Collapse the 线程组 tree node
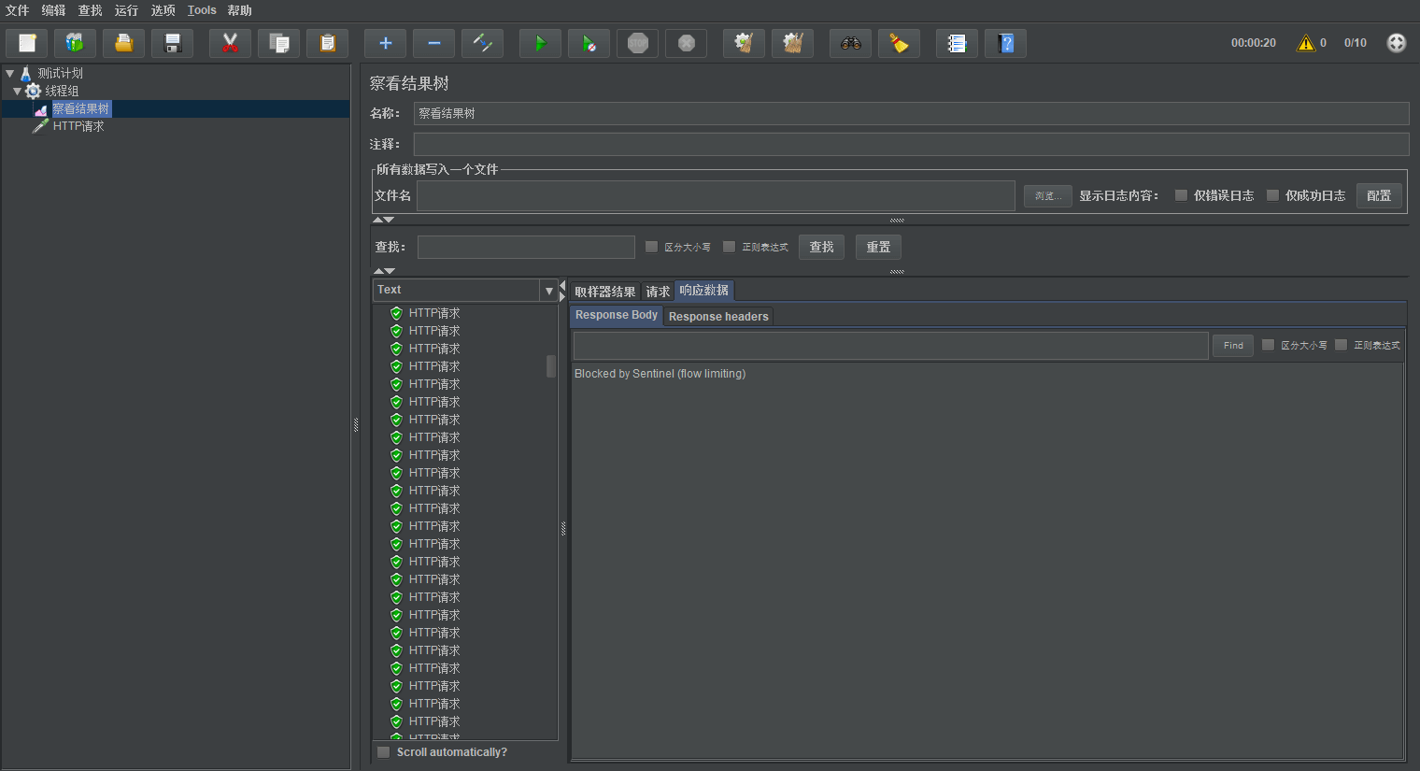The height and width of the screenshot is (771, 1420). 18,91
